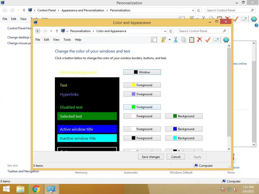Viewport: 259px width, 194px height.
Task: Change Selected text foreground color
Action: pyautogui.click(x=142, y=116)
